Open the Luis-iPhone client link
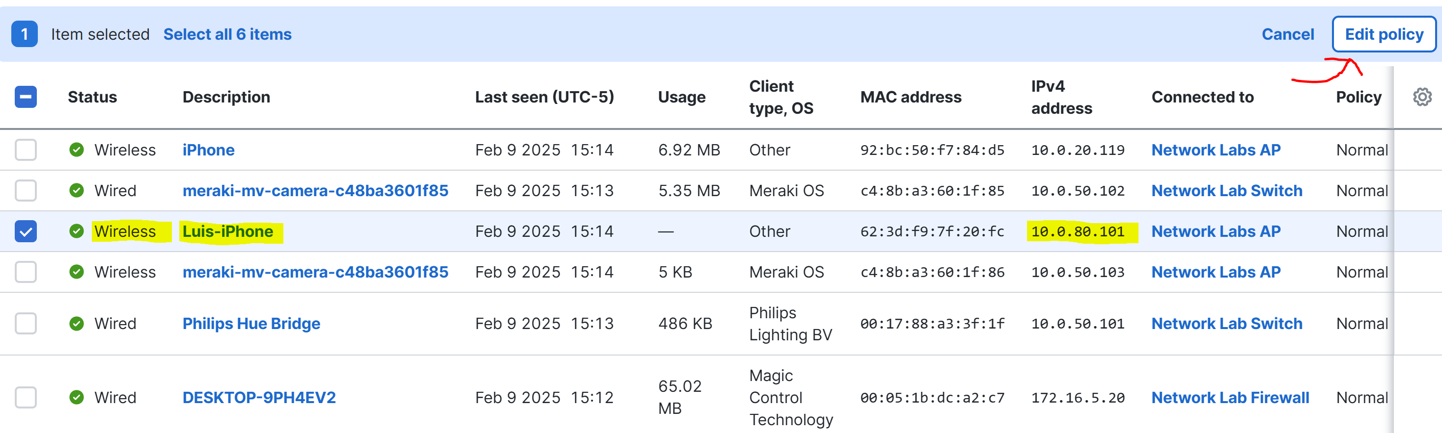1442x433 pixels. [228, 231]
